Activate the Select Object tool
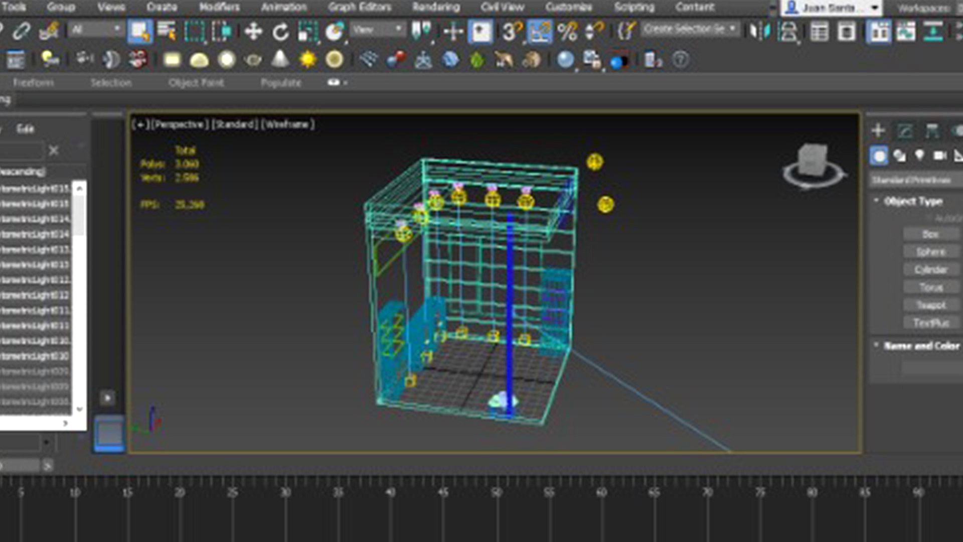The height and width of the screenshot is (542, 963). point(140,31)
